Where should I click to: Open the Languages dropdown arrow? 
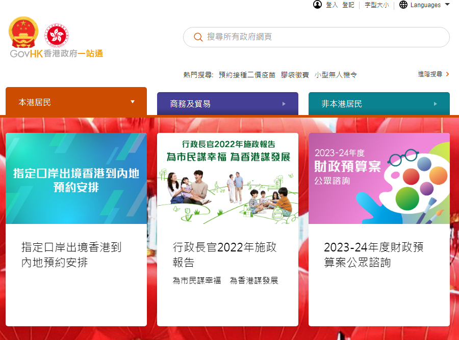447,5
